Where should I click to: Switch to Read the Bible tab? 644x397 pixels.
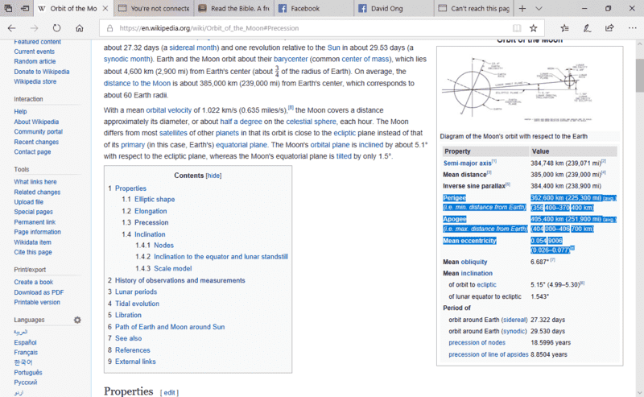pyautogui.click(x=234, y=8)
